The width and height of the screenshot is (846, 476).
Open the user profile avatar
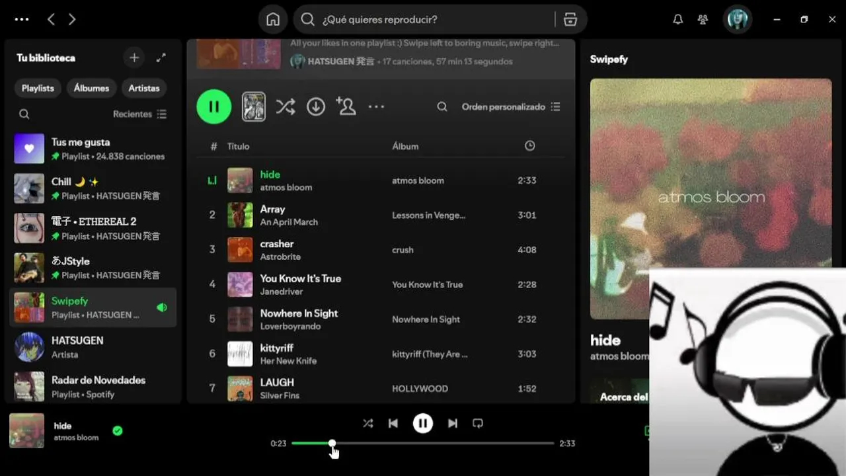(x=737, y=19)
